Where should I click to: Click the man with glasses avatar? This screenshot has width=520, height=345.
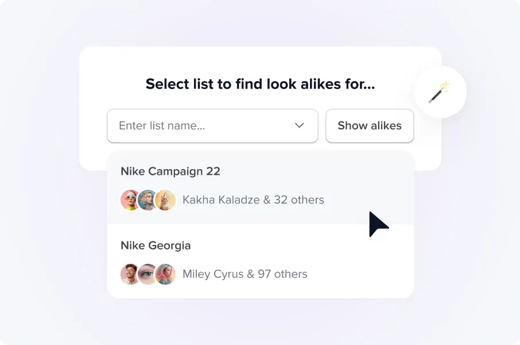pyautogui.click(x=130, y=274)
